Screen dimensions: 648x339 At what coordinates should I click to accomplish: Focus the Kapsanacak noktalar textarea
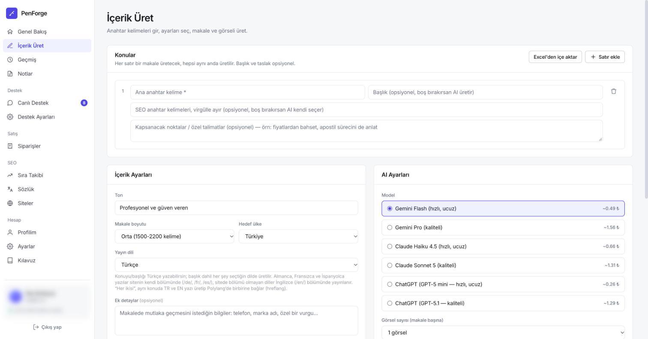(366, 131)
